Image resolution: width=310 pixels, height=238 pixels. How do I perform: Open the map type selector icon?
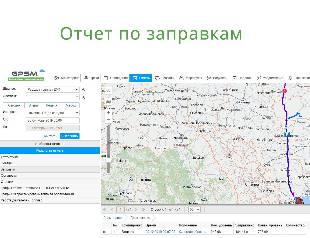click(x=109, y=102)
